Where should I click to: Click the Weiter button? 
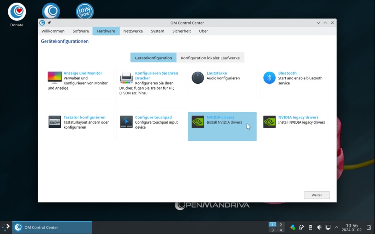[x=317, y=195]
